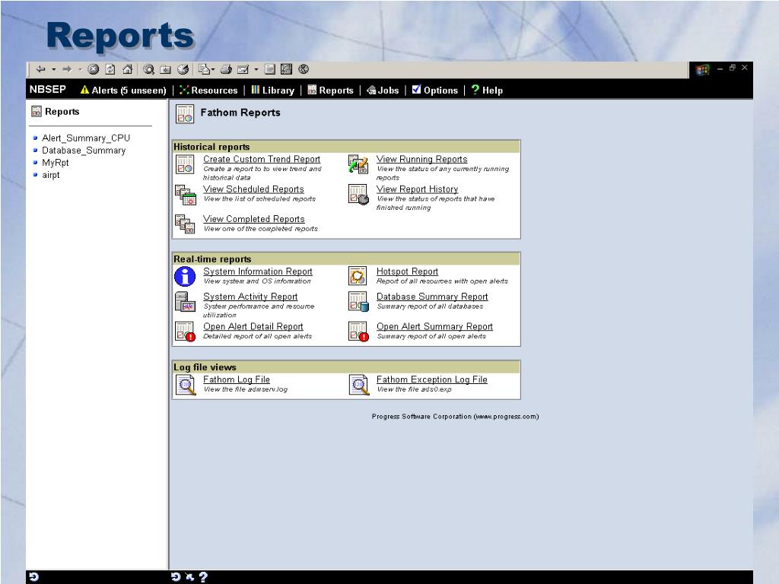Open the Open Alert Summary Report link
The image size is (779, 584).
pyautogui.click(x=434, y=326)
